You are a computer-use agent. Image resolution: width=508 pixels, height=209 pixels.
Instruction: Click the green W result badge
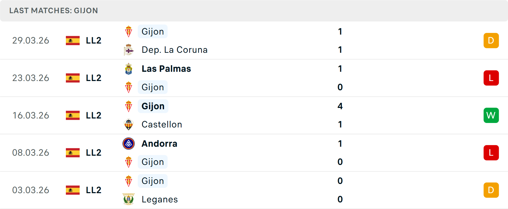[491, 115]
